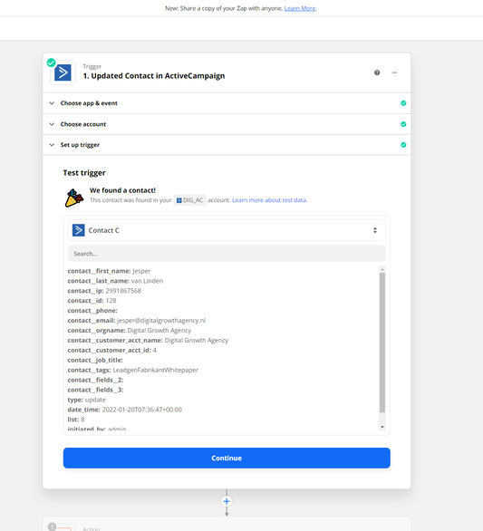Open Learn more about test data link
Image resolution: width=483 pixels, height=531 pixels.
269,200
